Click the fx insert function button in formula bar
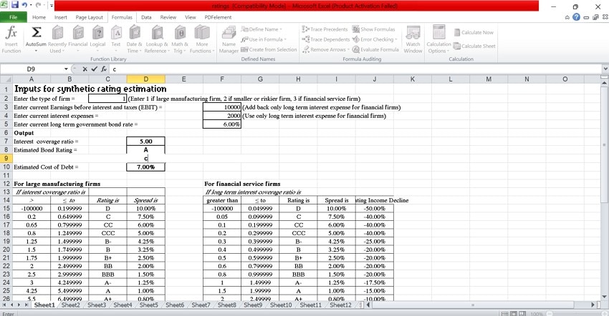609x316 pixels. pos(104,69)
